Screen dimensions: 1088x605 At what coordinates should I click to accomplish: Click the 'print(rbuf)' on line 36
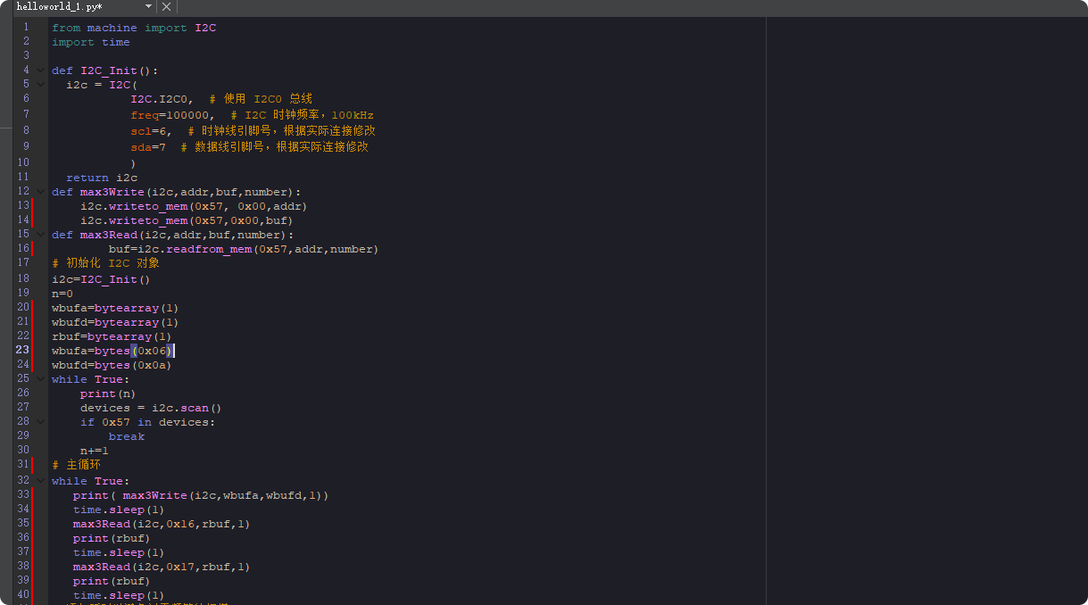point(112,538)
